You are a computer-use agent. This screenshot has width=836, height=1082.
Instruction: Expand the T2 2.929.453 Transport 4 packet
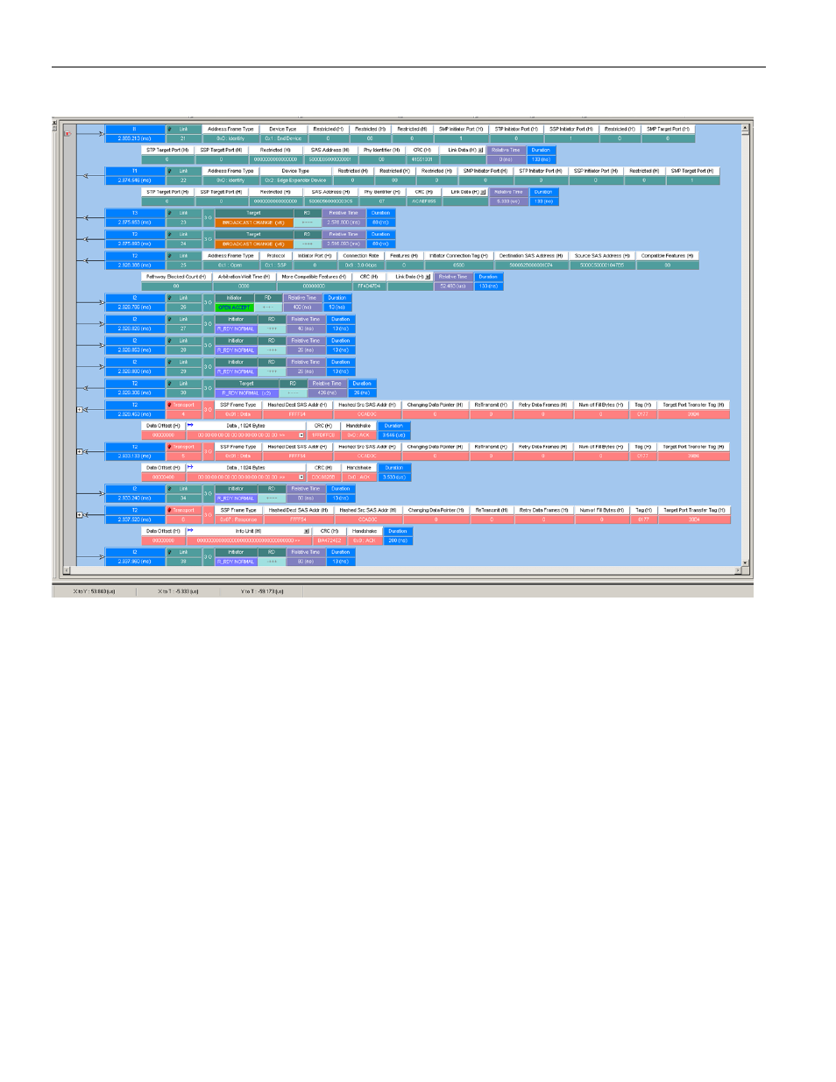coord(79,409)
